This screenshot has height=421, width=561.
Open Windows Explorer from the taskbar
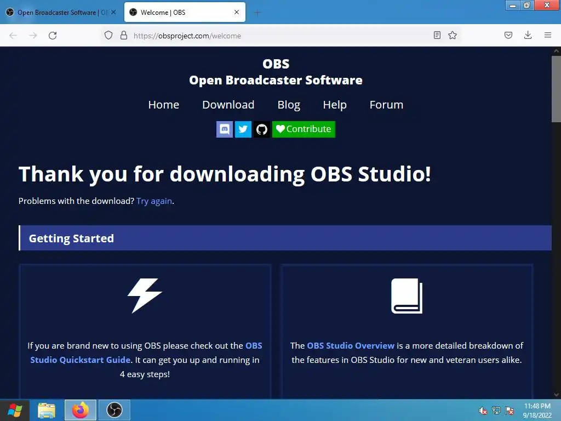pyautogui.click(x=47, y=410)
